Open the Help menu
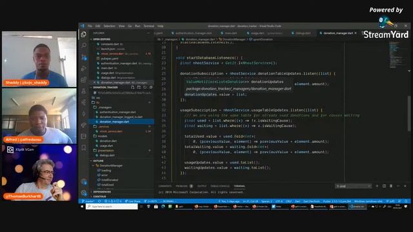The image size is (413, 232). pos(161,26)
